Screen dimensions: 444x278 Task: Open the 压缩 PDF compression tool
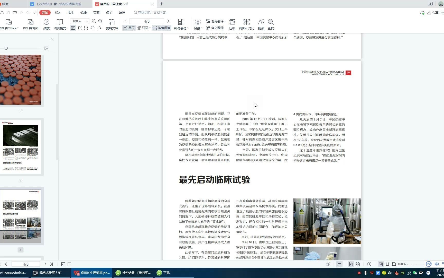[x=232, y=24]
